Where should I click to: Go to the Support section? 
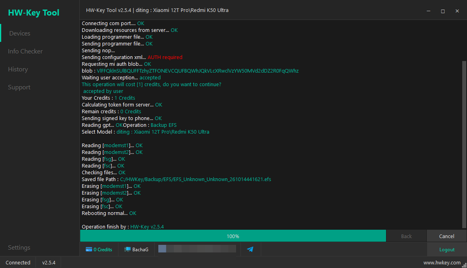19,87
